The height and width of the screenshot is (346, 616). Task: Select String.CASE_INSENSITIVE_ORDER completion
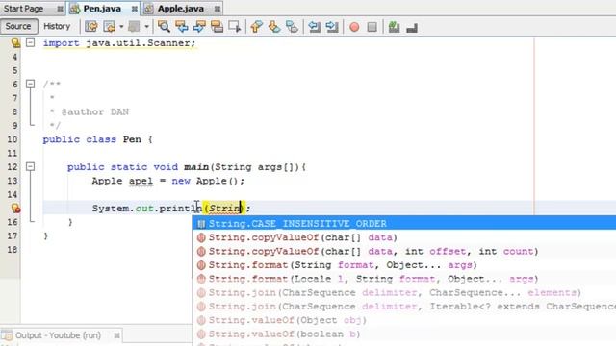[404, 224]
